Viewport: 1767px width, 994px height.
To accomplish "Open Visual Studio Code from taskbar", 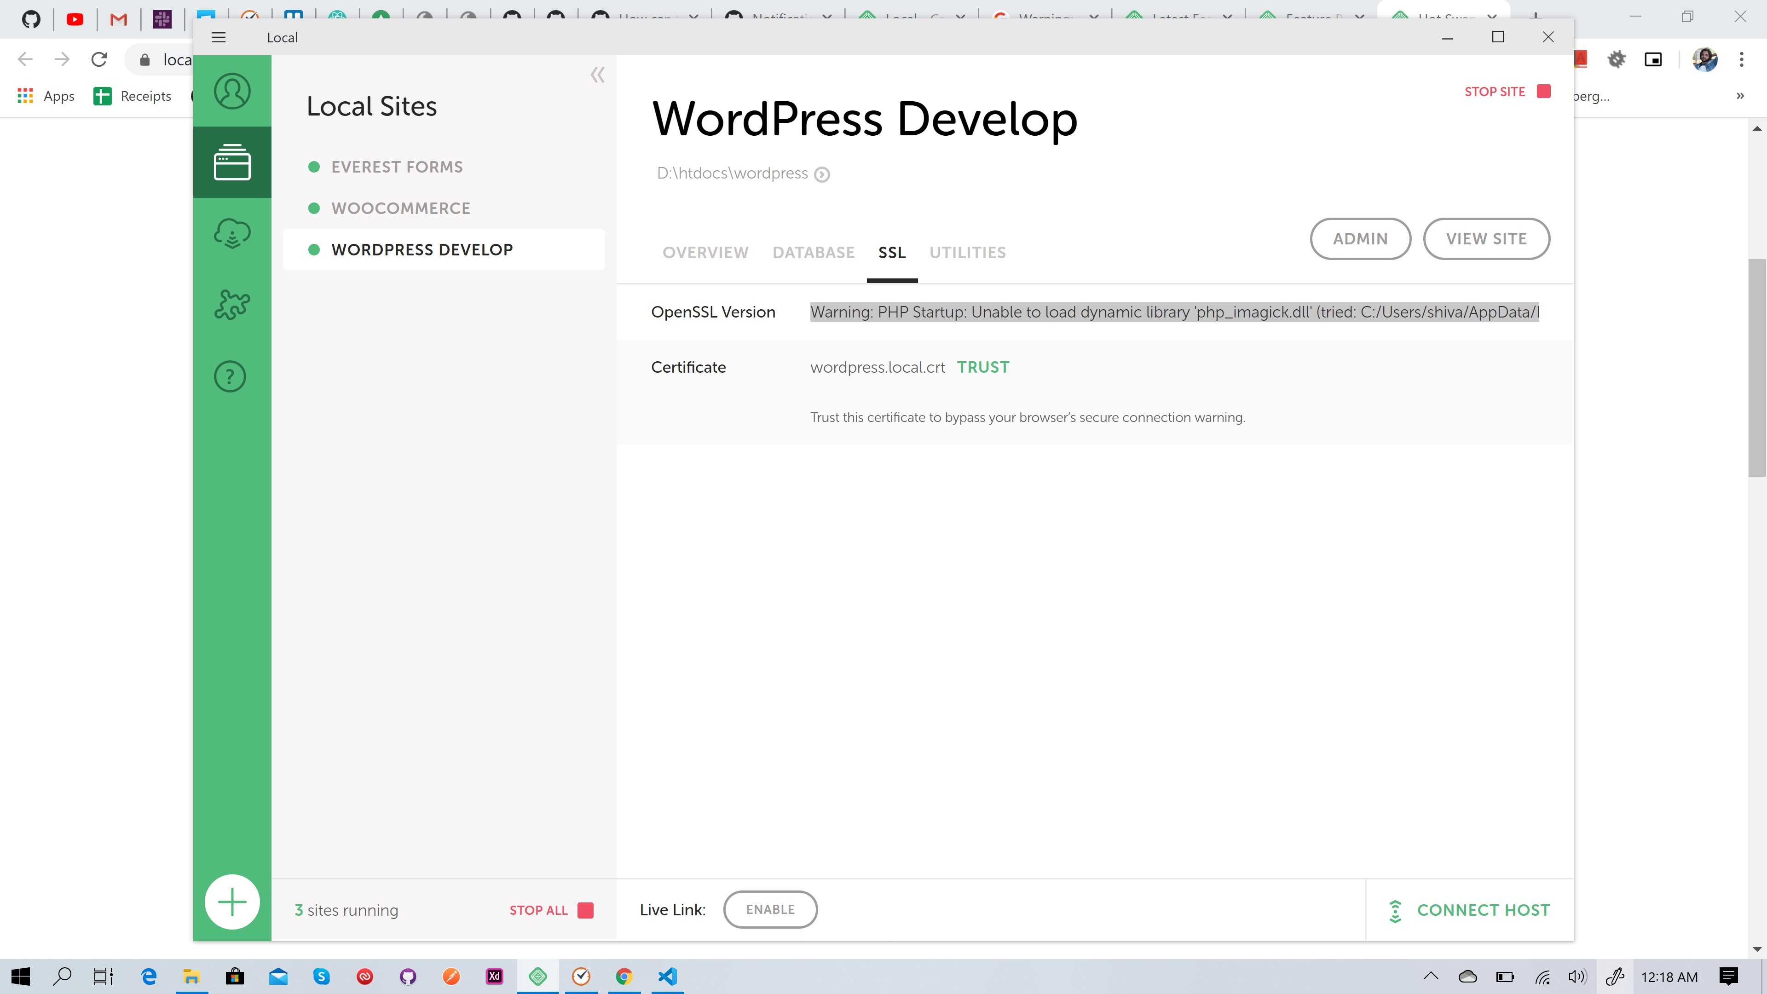I will [667, 976].
